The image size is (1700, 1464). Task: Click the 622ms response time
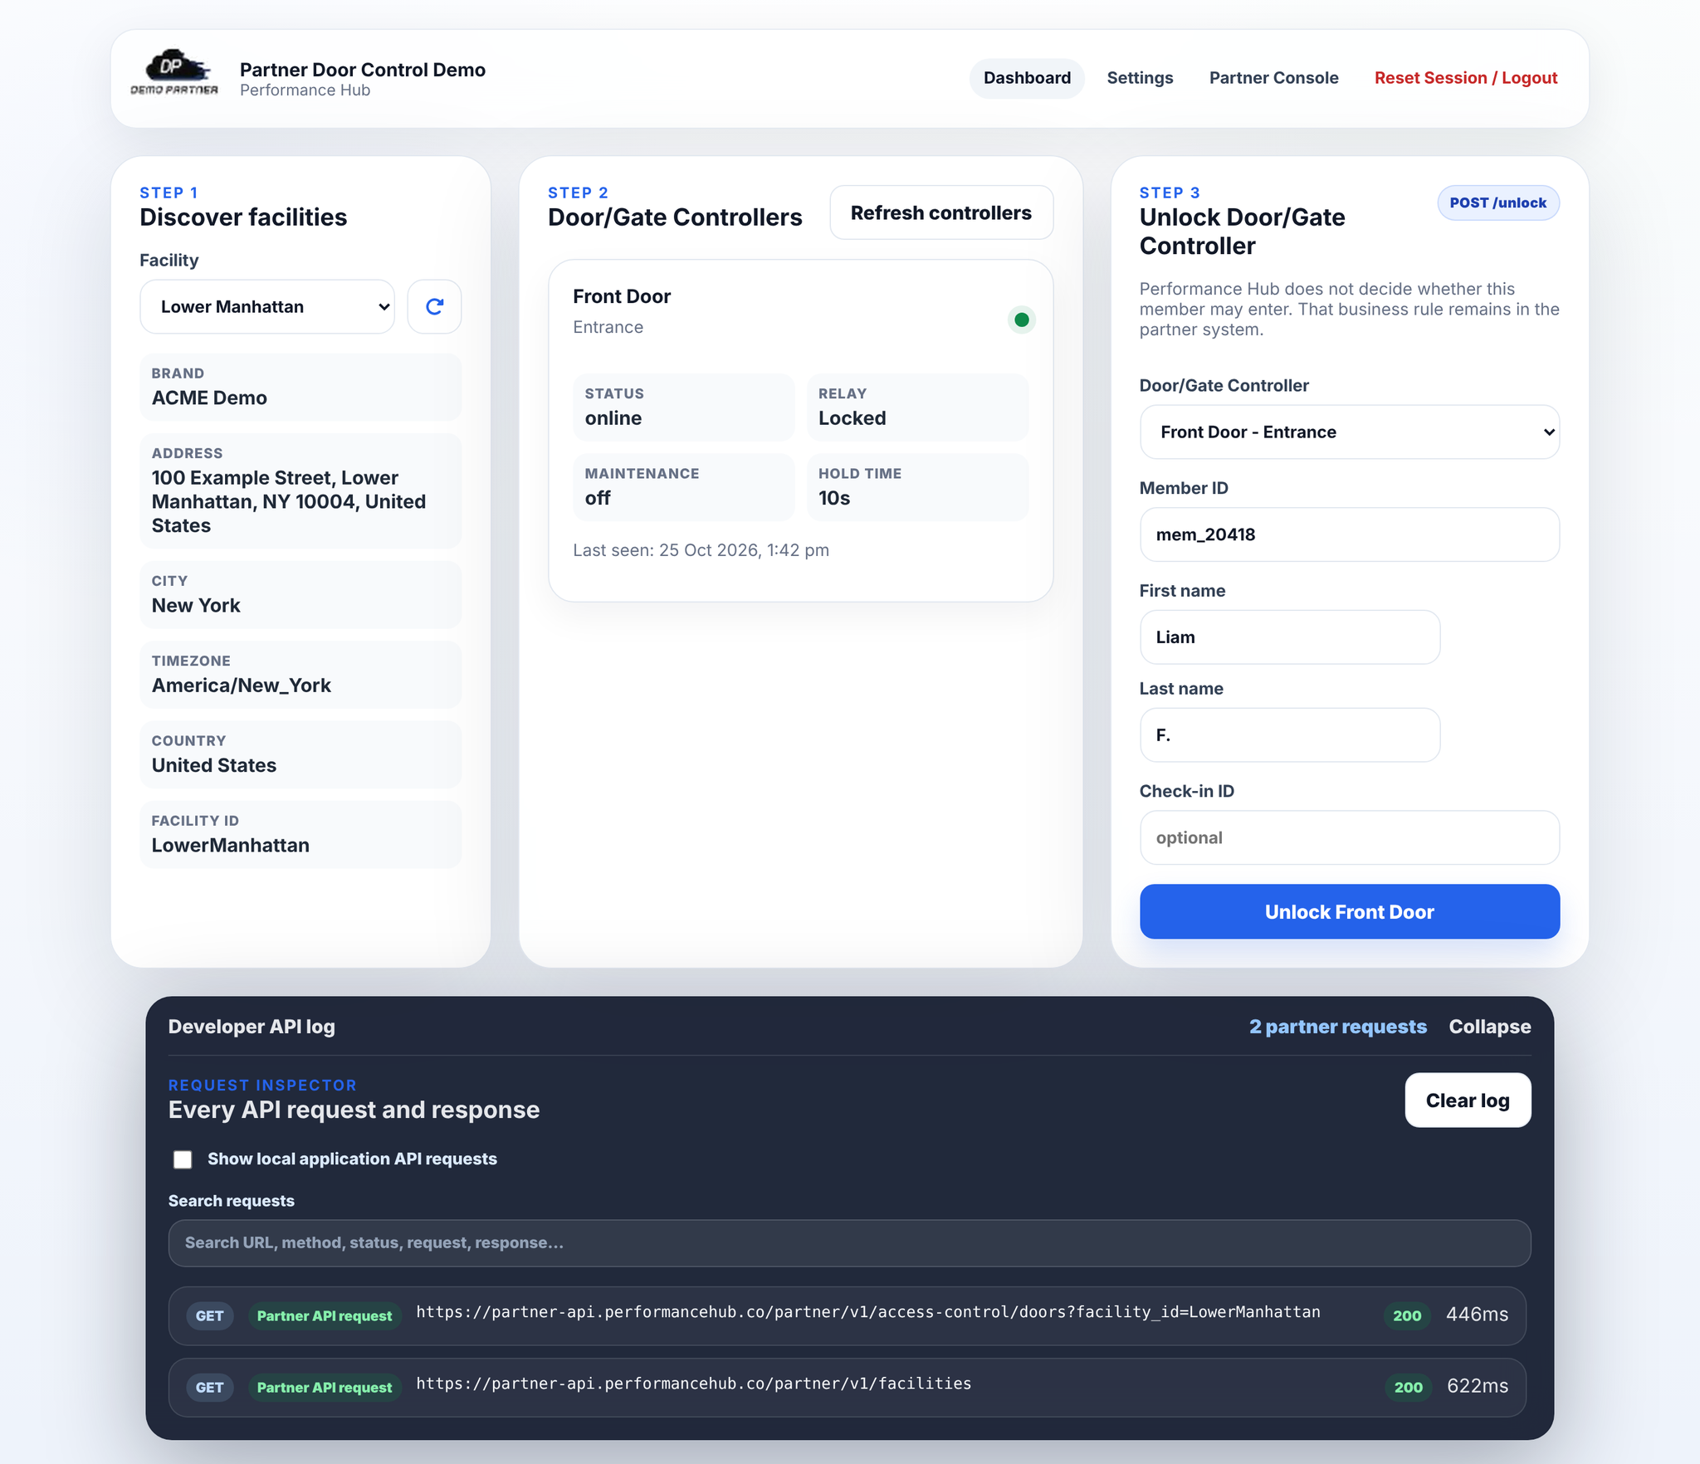[1477, 1386]
